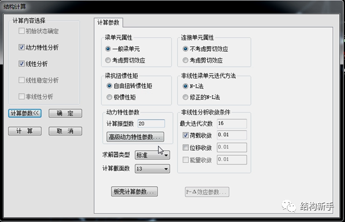Open the 计算截面数 dropdown
345x222 pixels.
[x=152, y=168]
